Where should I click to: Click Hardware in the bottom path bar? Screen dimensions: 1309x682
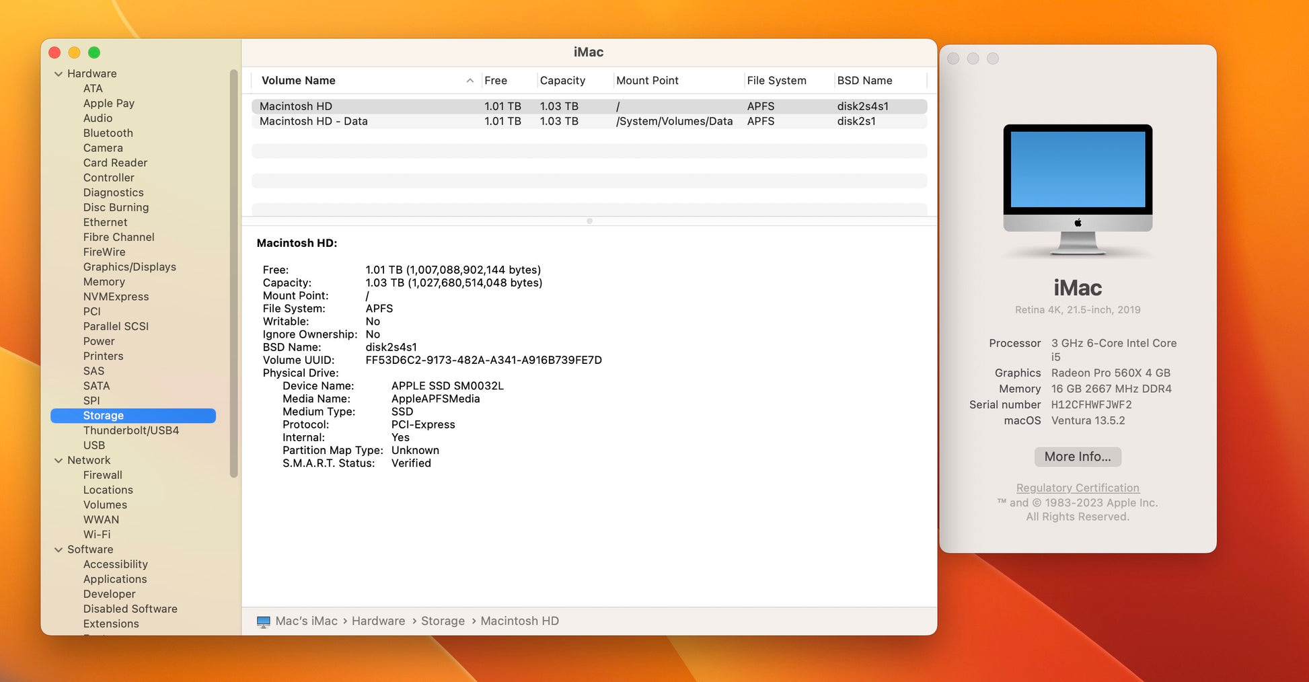[378, 621]
